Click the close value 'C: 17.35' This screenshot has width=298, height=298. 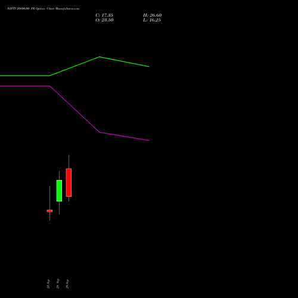[x=104, y=15]
